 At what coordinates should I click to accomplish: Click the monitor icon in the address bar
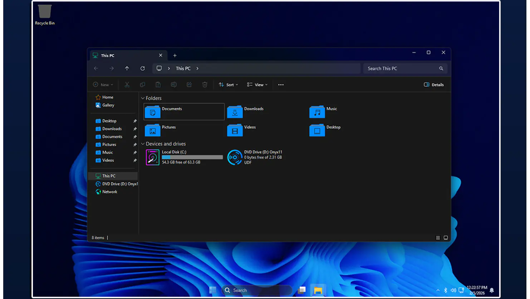pyautogui.click(x=159, y=69)
